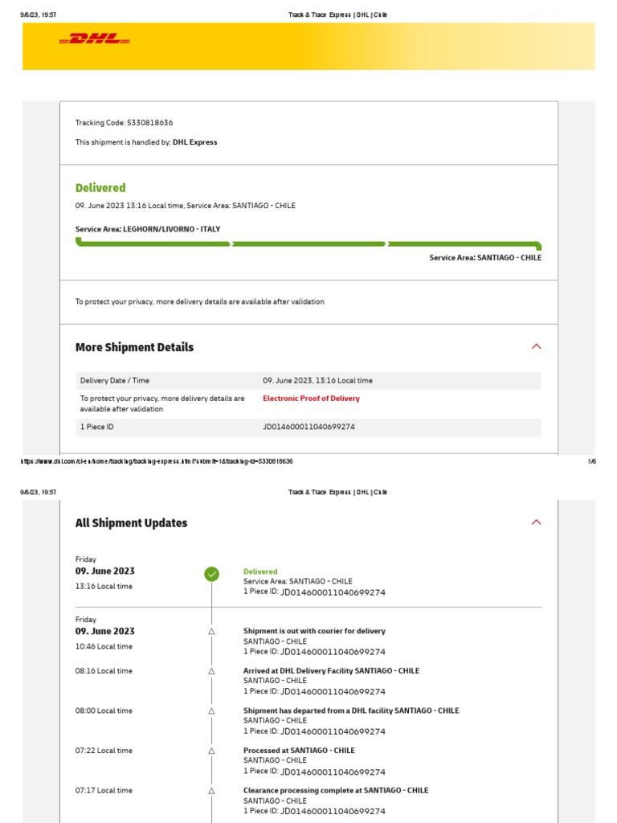
Task: Click the green Delivered checkmark icon
Action: pos(211,574)
